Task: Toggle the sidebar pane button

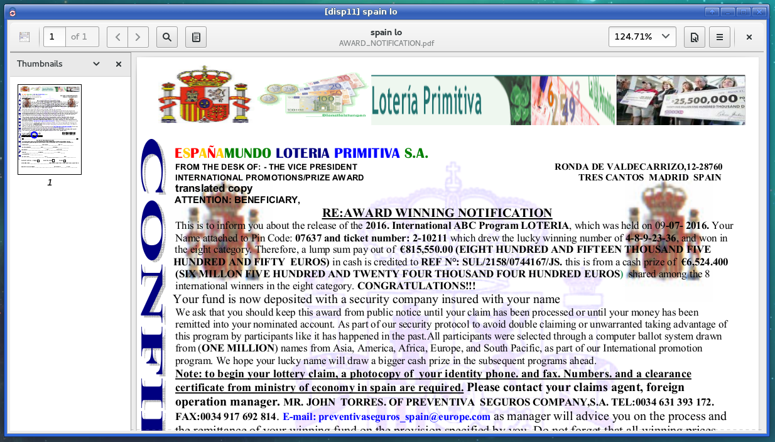Action: (24, 37)
